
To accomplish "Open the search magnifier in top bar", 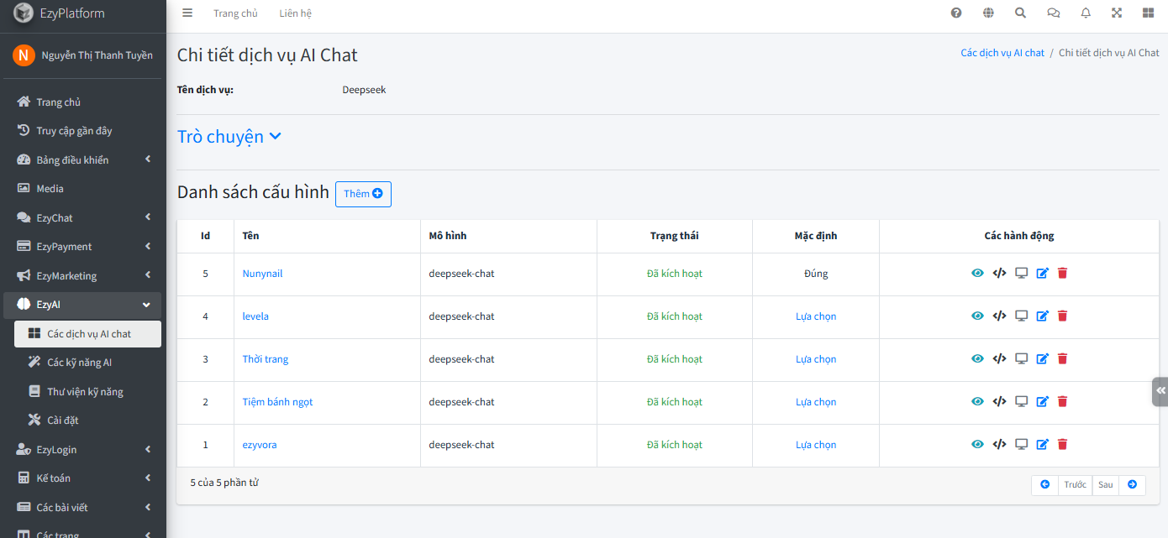I will (1020, 13).
